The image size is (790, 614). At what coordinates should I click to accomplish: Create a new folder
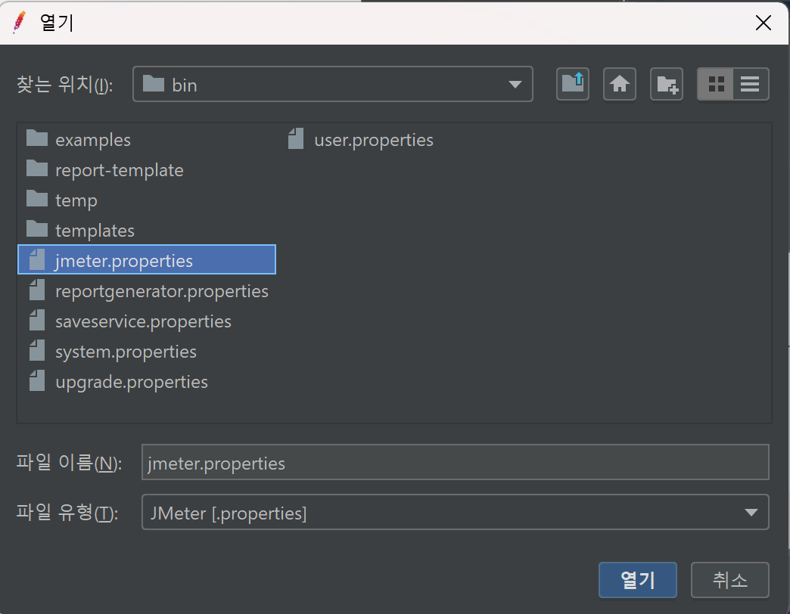coord(666,84)
